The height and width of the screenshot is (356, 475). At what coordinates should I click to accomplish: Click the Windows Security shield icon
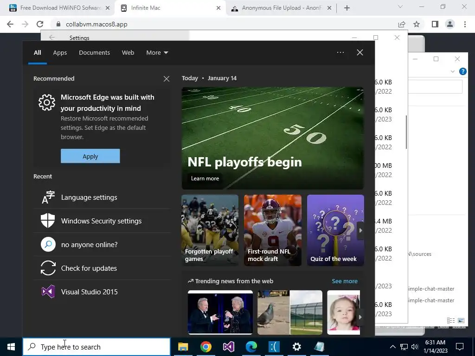click(48, 221)
